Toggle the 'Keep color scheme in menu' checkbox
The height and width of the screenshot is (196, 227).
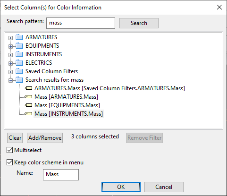[x=9, y=162]
